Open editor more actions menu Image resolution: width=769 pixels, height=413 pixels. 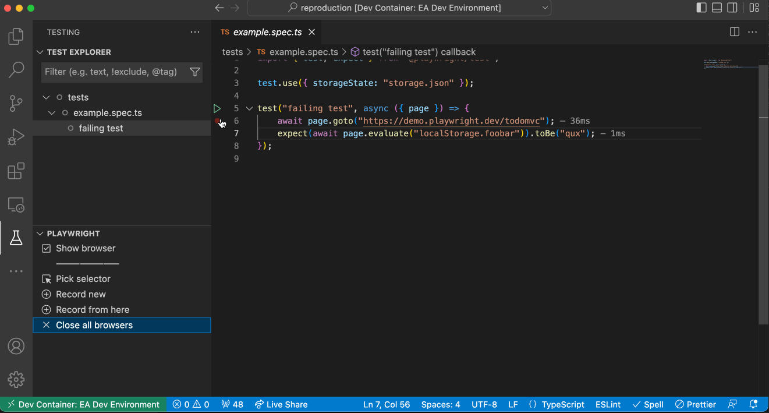tap(753, 32)
